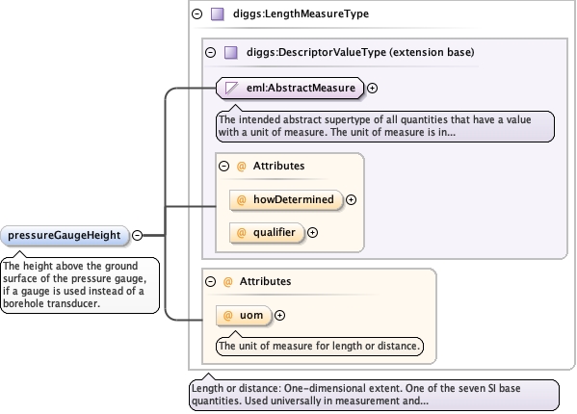Click the purple square icon beside diggs:DescriptorValueType
Viewport: 577px width, 414px height.
[231, 53]
